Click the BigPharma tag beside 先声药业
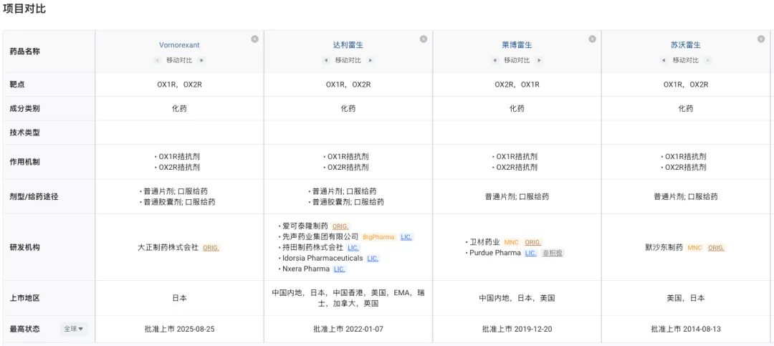This screenshot has width=774, height=346. (x=378, y=237)
